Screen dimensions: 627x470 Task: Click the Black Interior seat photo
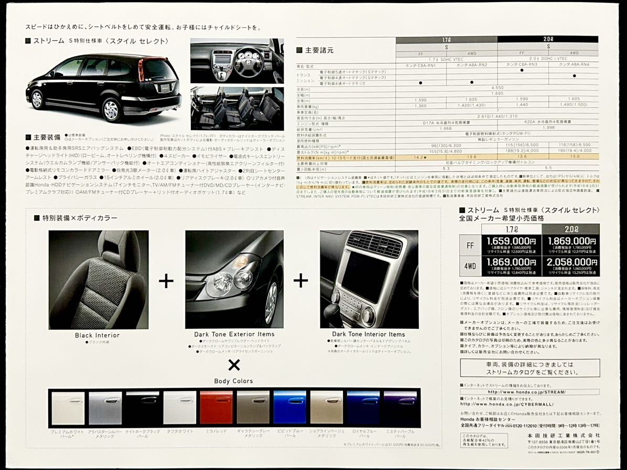99,280
